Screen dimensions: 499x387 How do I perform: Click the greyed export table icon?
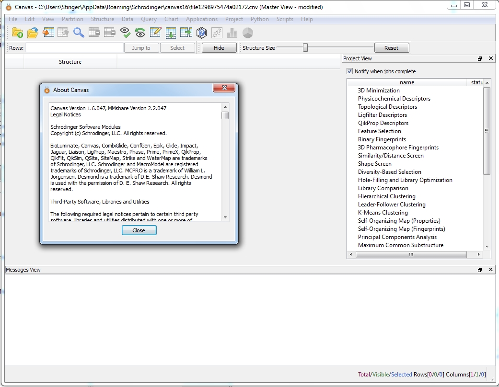coord(63,33)
